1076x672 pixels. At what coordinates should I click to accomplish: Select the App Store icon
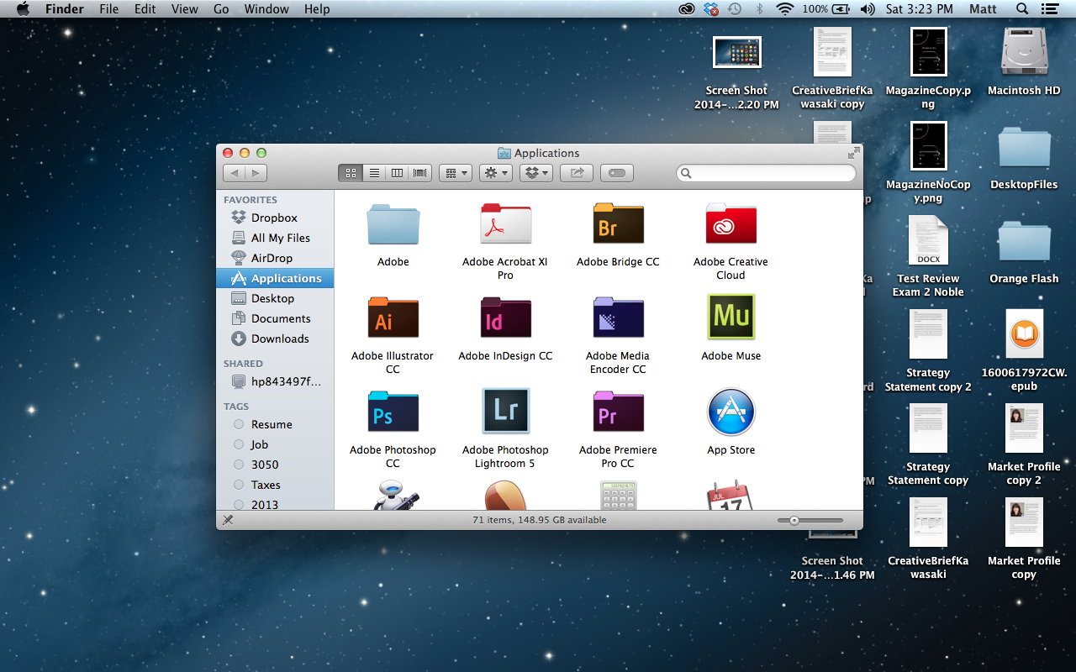(731, 412)
